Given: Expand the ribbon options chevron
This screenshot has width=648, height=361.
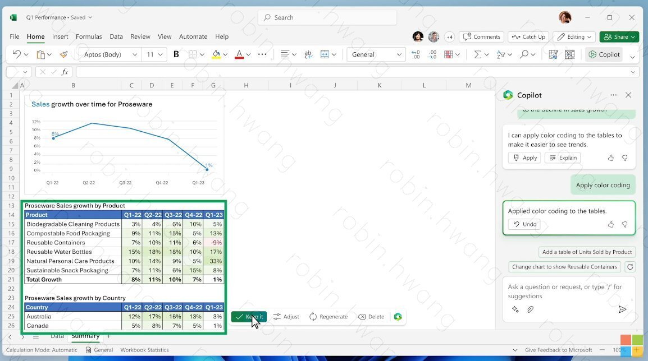Looking at the screenshot, I should pos(632,57).
